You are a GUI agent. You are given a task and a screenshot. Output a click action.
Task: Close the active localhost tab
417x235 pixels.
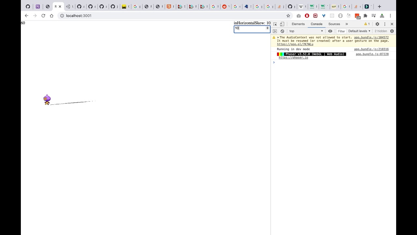point(60,7)
